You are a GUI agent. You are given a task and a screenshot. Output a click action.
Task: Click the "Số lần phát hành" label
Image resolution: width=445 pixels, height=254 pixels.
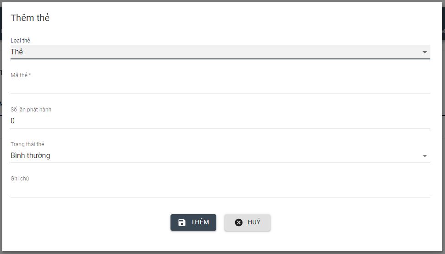click(31, 110)
